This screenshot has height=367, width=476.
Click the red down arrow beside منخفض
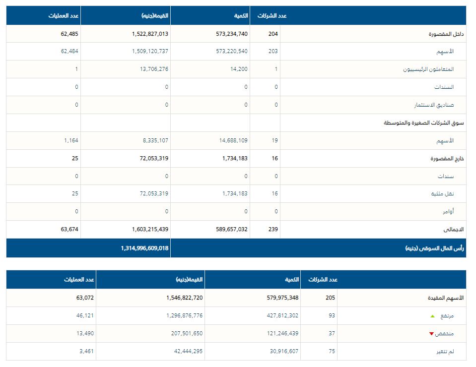(x=431, y=334)
